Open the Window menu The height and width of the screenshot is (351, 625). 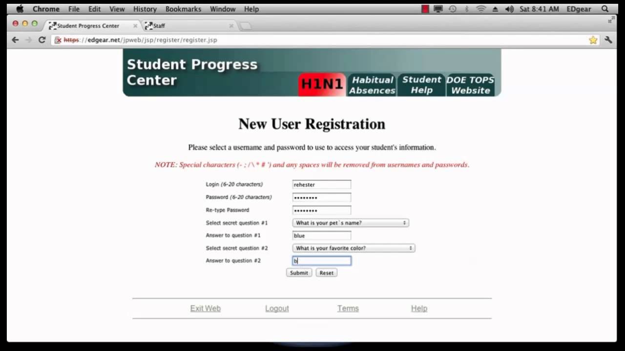pos(223,9)
